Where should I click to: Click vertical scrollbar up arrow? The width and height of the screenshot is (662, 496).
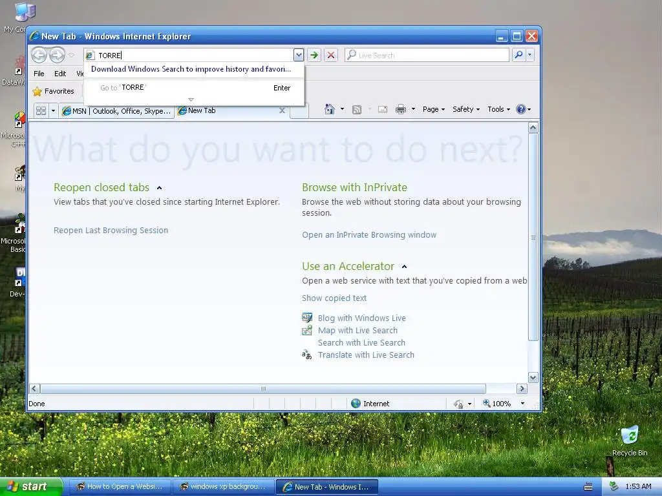click(533, 127)
